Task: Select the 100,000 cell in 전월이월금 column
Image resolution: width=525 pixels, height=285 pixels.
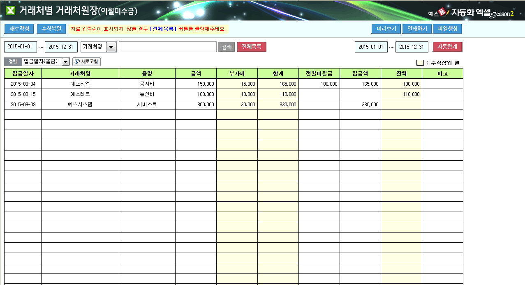Action: [x=319, y=84]
